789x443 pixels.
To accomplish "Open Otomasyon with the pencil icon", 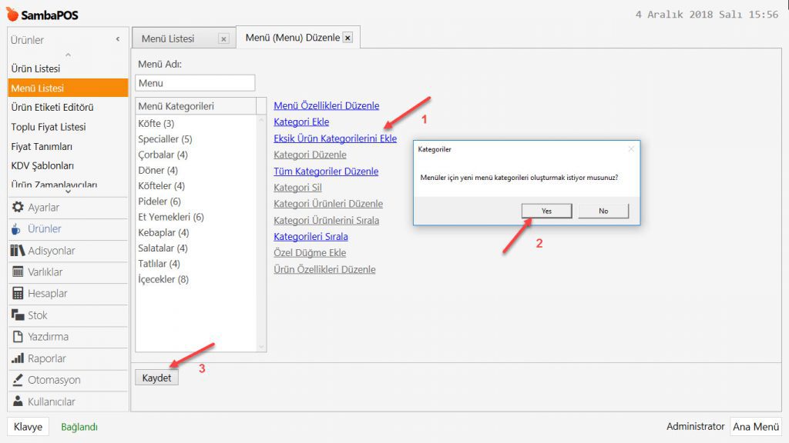I will tap(18, 380).
